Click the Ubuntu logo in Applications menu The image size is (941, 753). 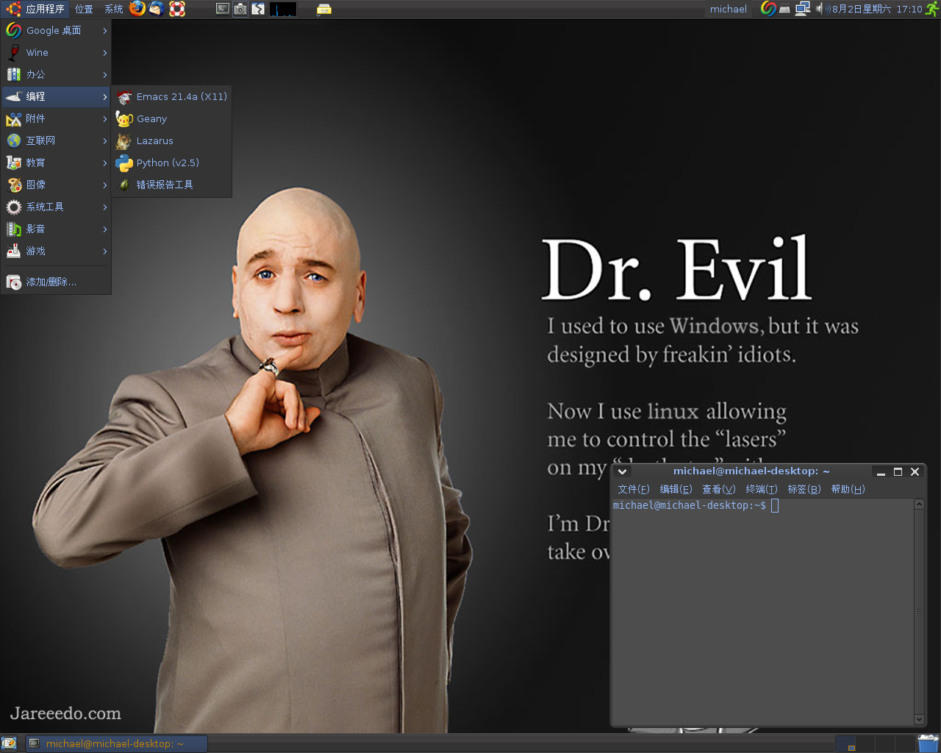tap(13, 9)
